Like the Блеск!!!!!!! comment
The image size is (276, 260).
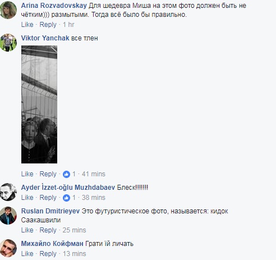click(27, 198)
